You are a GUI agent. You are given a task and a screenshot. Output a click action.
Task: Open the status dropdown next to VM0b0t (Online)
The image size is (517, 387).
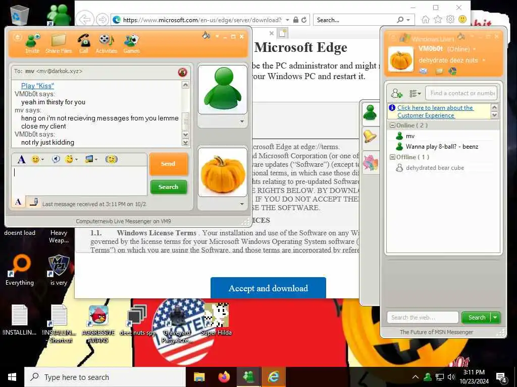475,49
